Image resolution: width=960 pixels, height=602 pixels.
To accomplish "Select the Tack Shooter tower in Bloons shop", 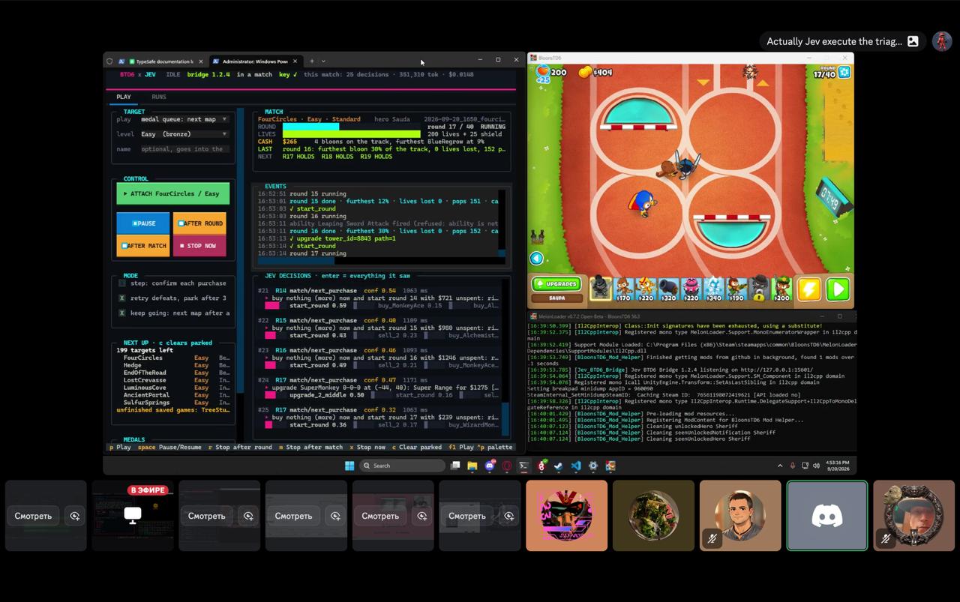I will (x=691, y=289).
